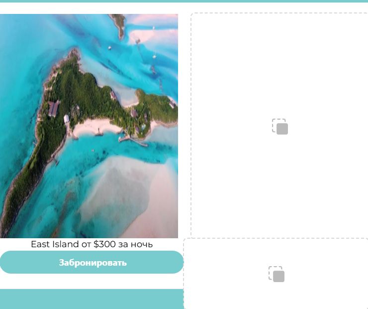Click the Забронировать button
368x309 pixels.
(92, 262)
